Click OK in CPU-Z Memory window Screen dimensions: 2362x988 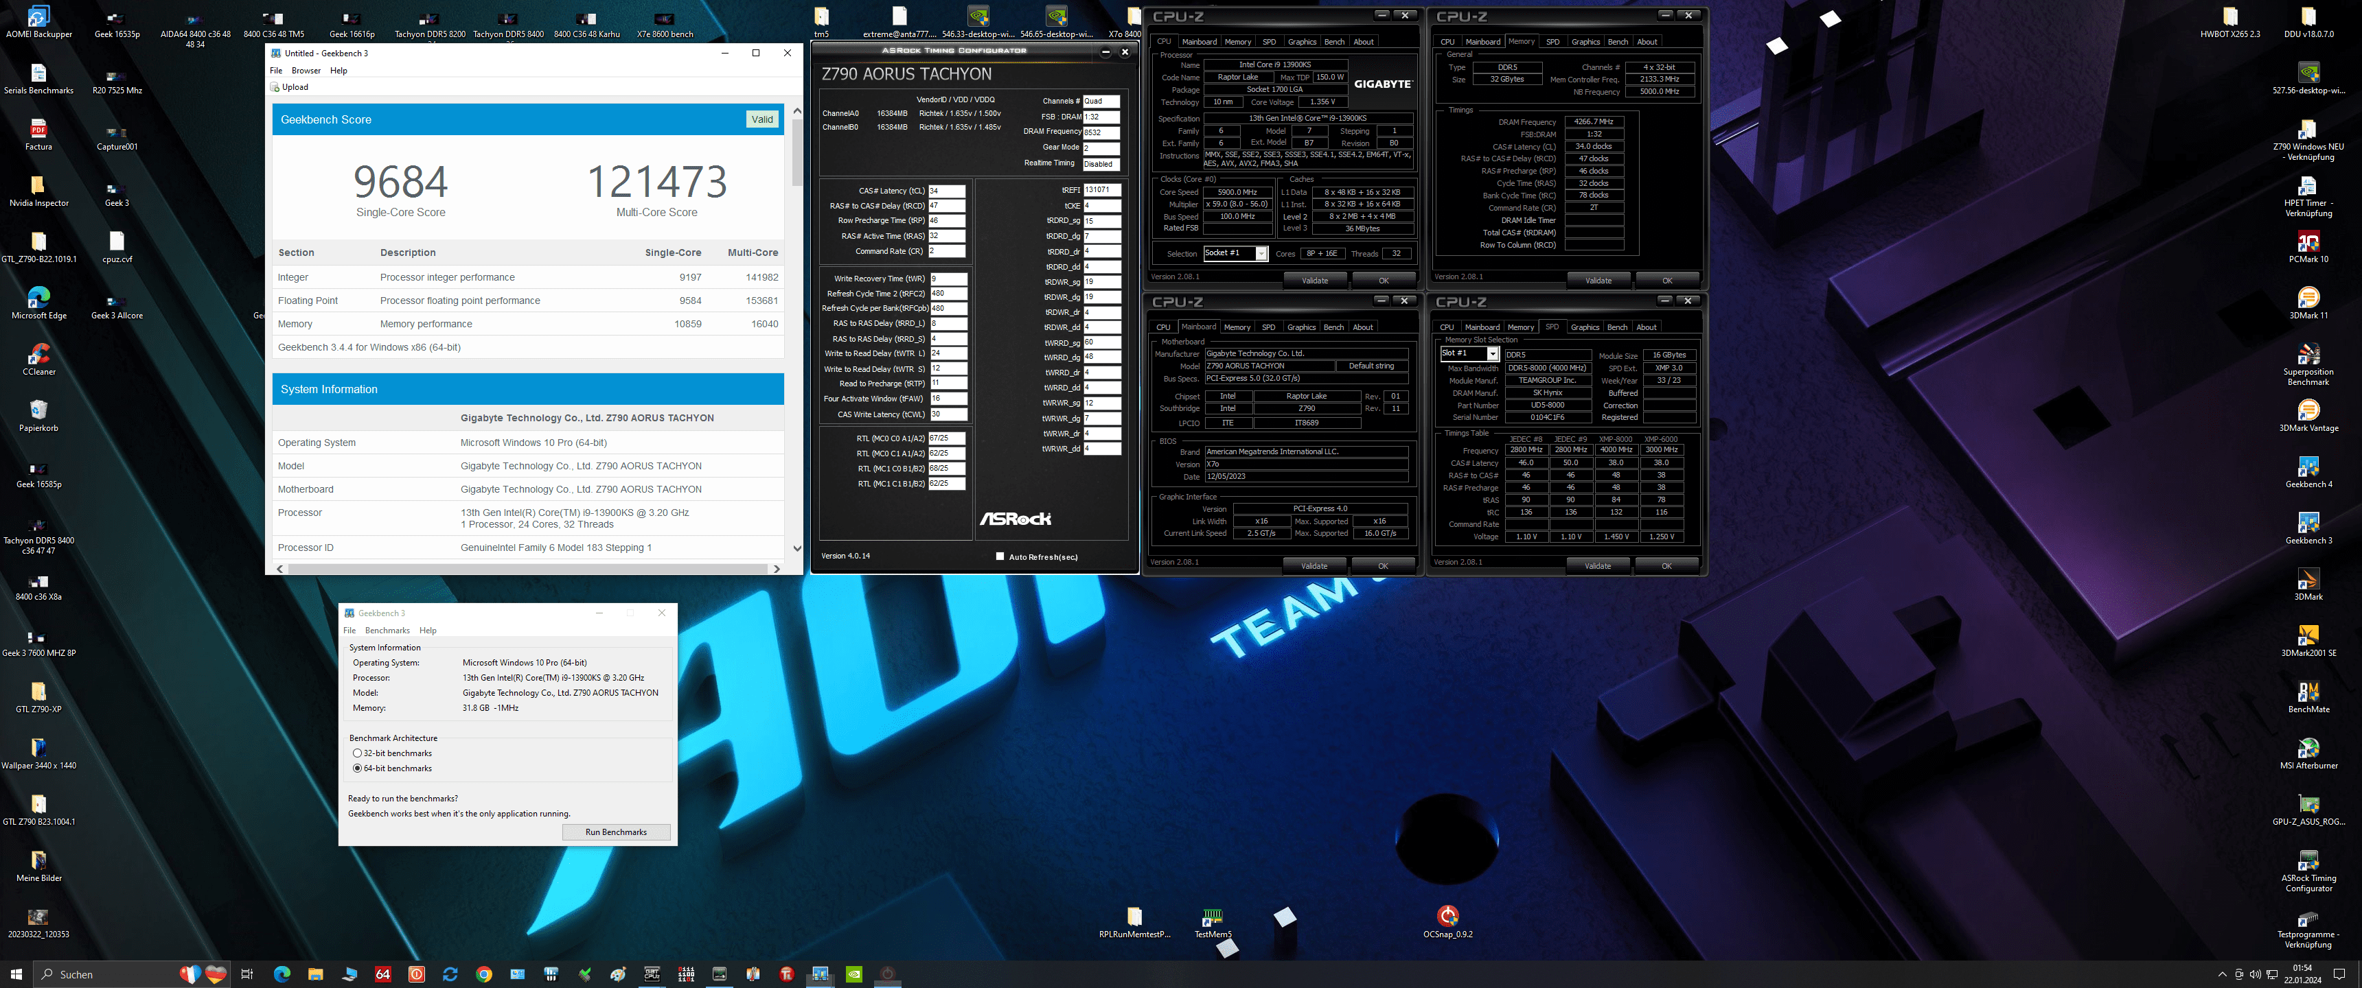pyautogui.click(x=1667, y=281)
